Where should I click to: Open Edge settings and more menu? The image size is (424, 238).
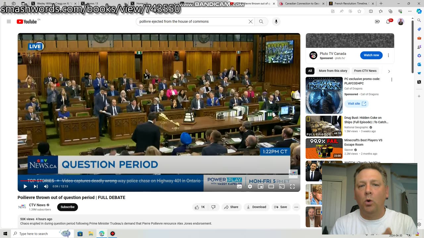pyautogui.click(x=410, y=11)
